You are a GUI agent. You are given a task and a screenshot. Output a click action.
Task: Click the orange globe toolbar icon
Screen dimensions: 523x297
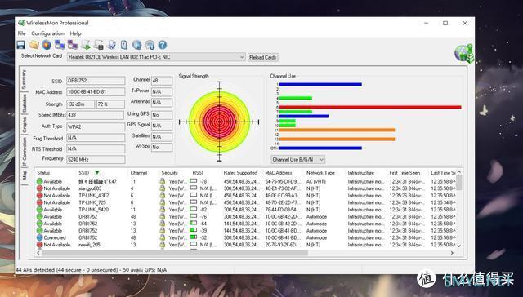coord(47,45)
